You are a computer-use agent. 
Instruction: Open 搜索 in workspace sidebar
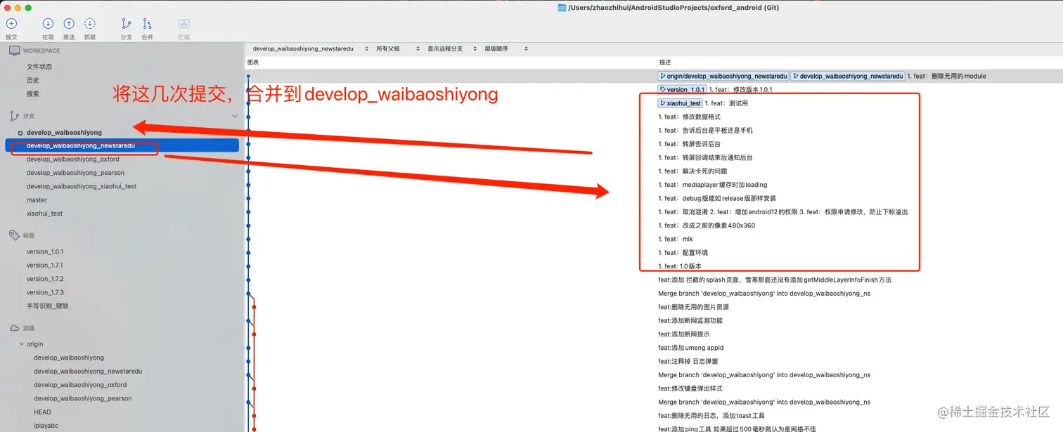point(33,93)
